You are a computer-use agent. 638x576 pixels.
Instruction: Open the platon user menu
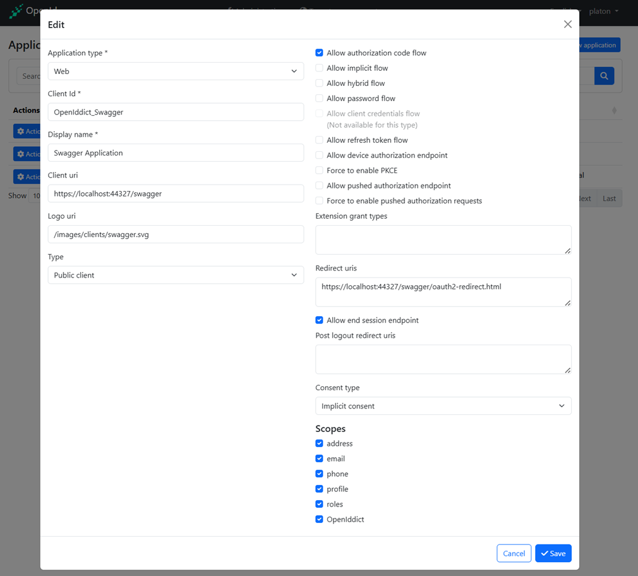(x=603, y=11)
